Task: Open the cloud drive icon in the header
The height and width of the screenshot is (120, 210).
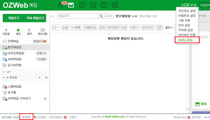Action: point(104,5)
